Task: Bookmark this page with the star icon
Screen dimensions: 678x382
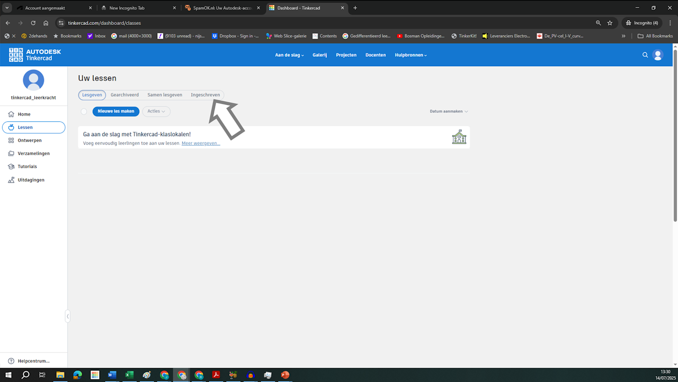Action: point(610,23)
